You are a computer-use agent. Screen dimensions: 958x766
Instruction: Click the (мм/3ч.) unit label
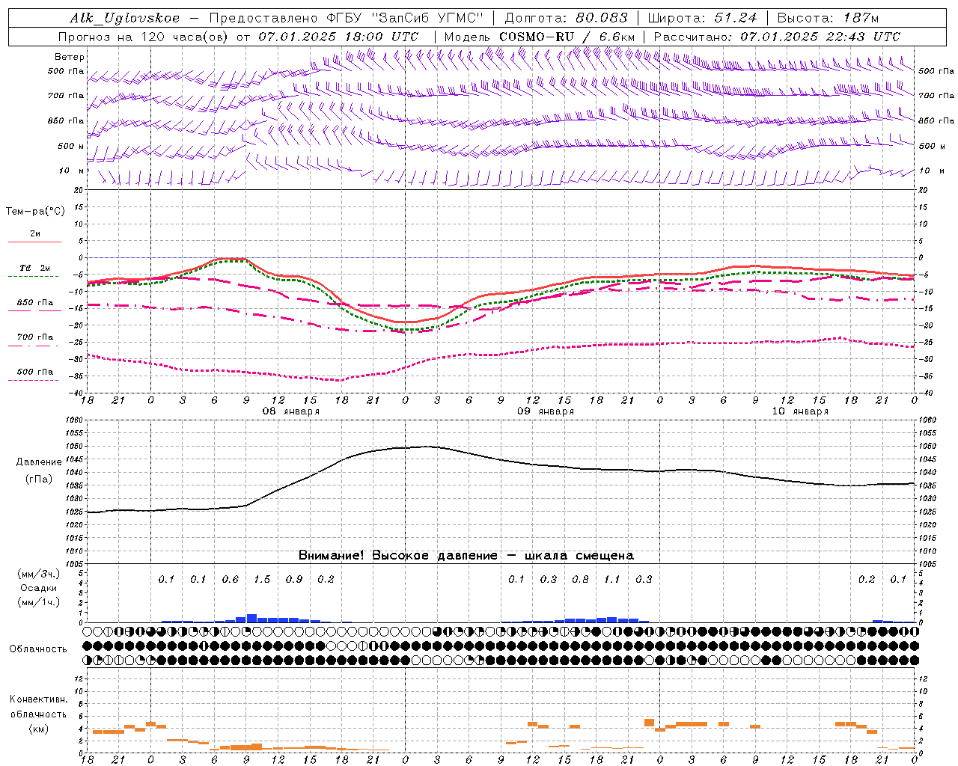pos(38,574)
